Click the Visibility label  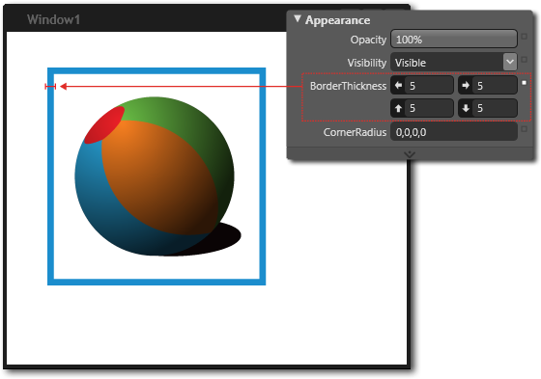[x=366, y=63]
